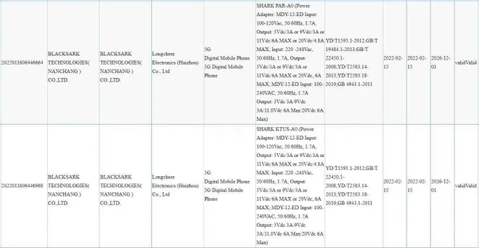479x248 pixels.
Task: Click 2026-12-01 expiry date in KTUS-A0 row
Action: [441, 186]
